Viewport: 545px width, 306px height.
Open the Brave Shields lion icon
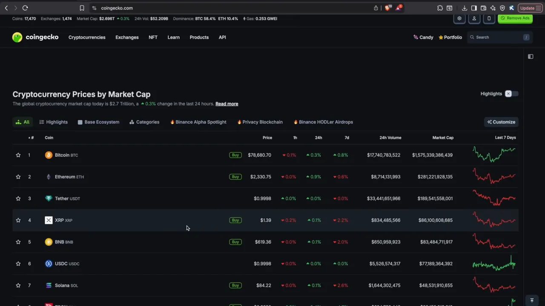point(387,8)
